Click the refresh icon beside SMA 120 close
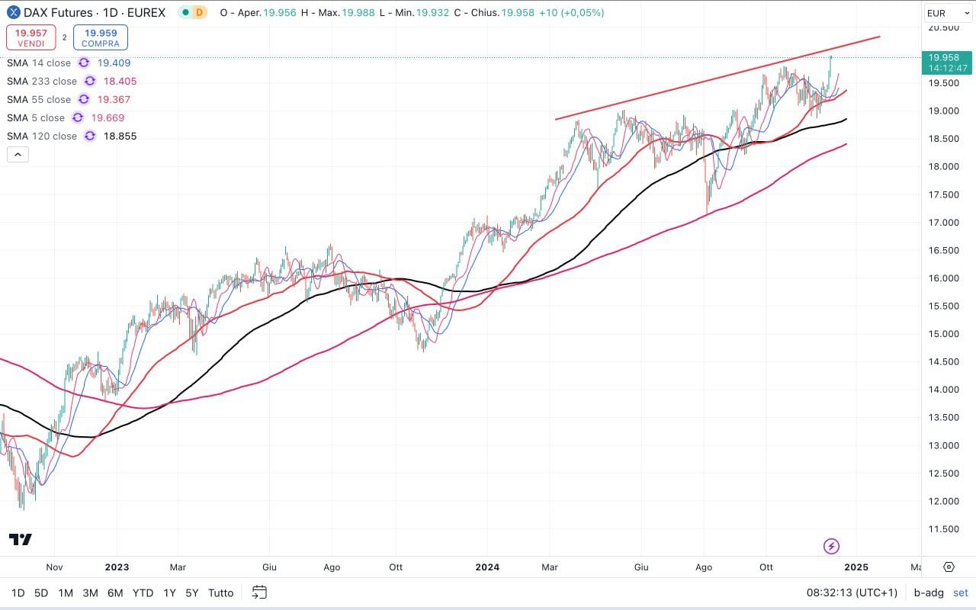The height and width of the screenshot is (610, 976). (90, 136)
